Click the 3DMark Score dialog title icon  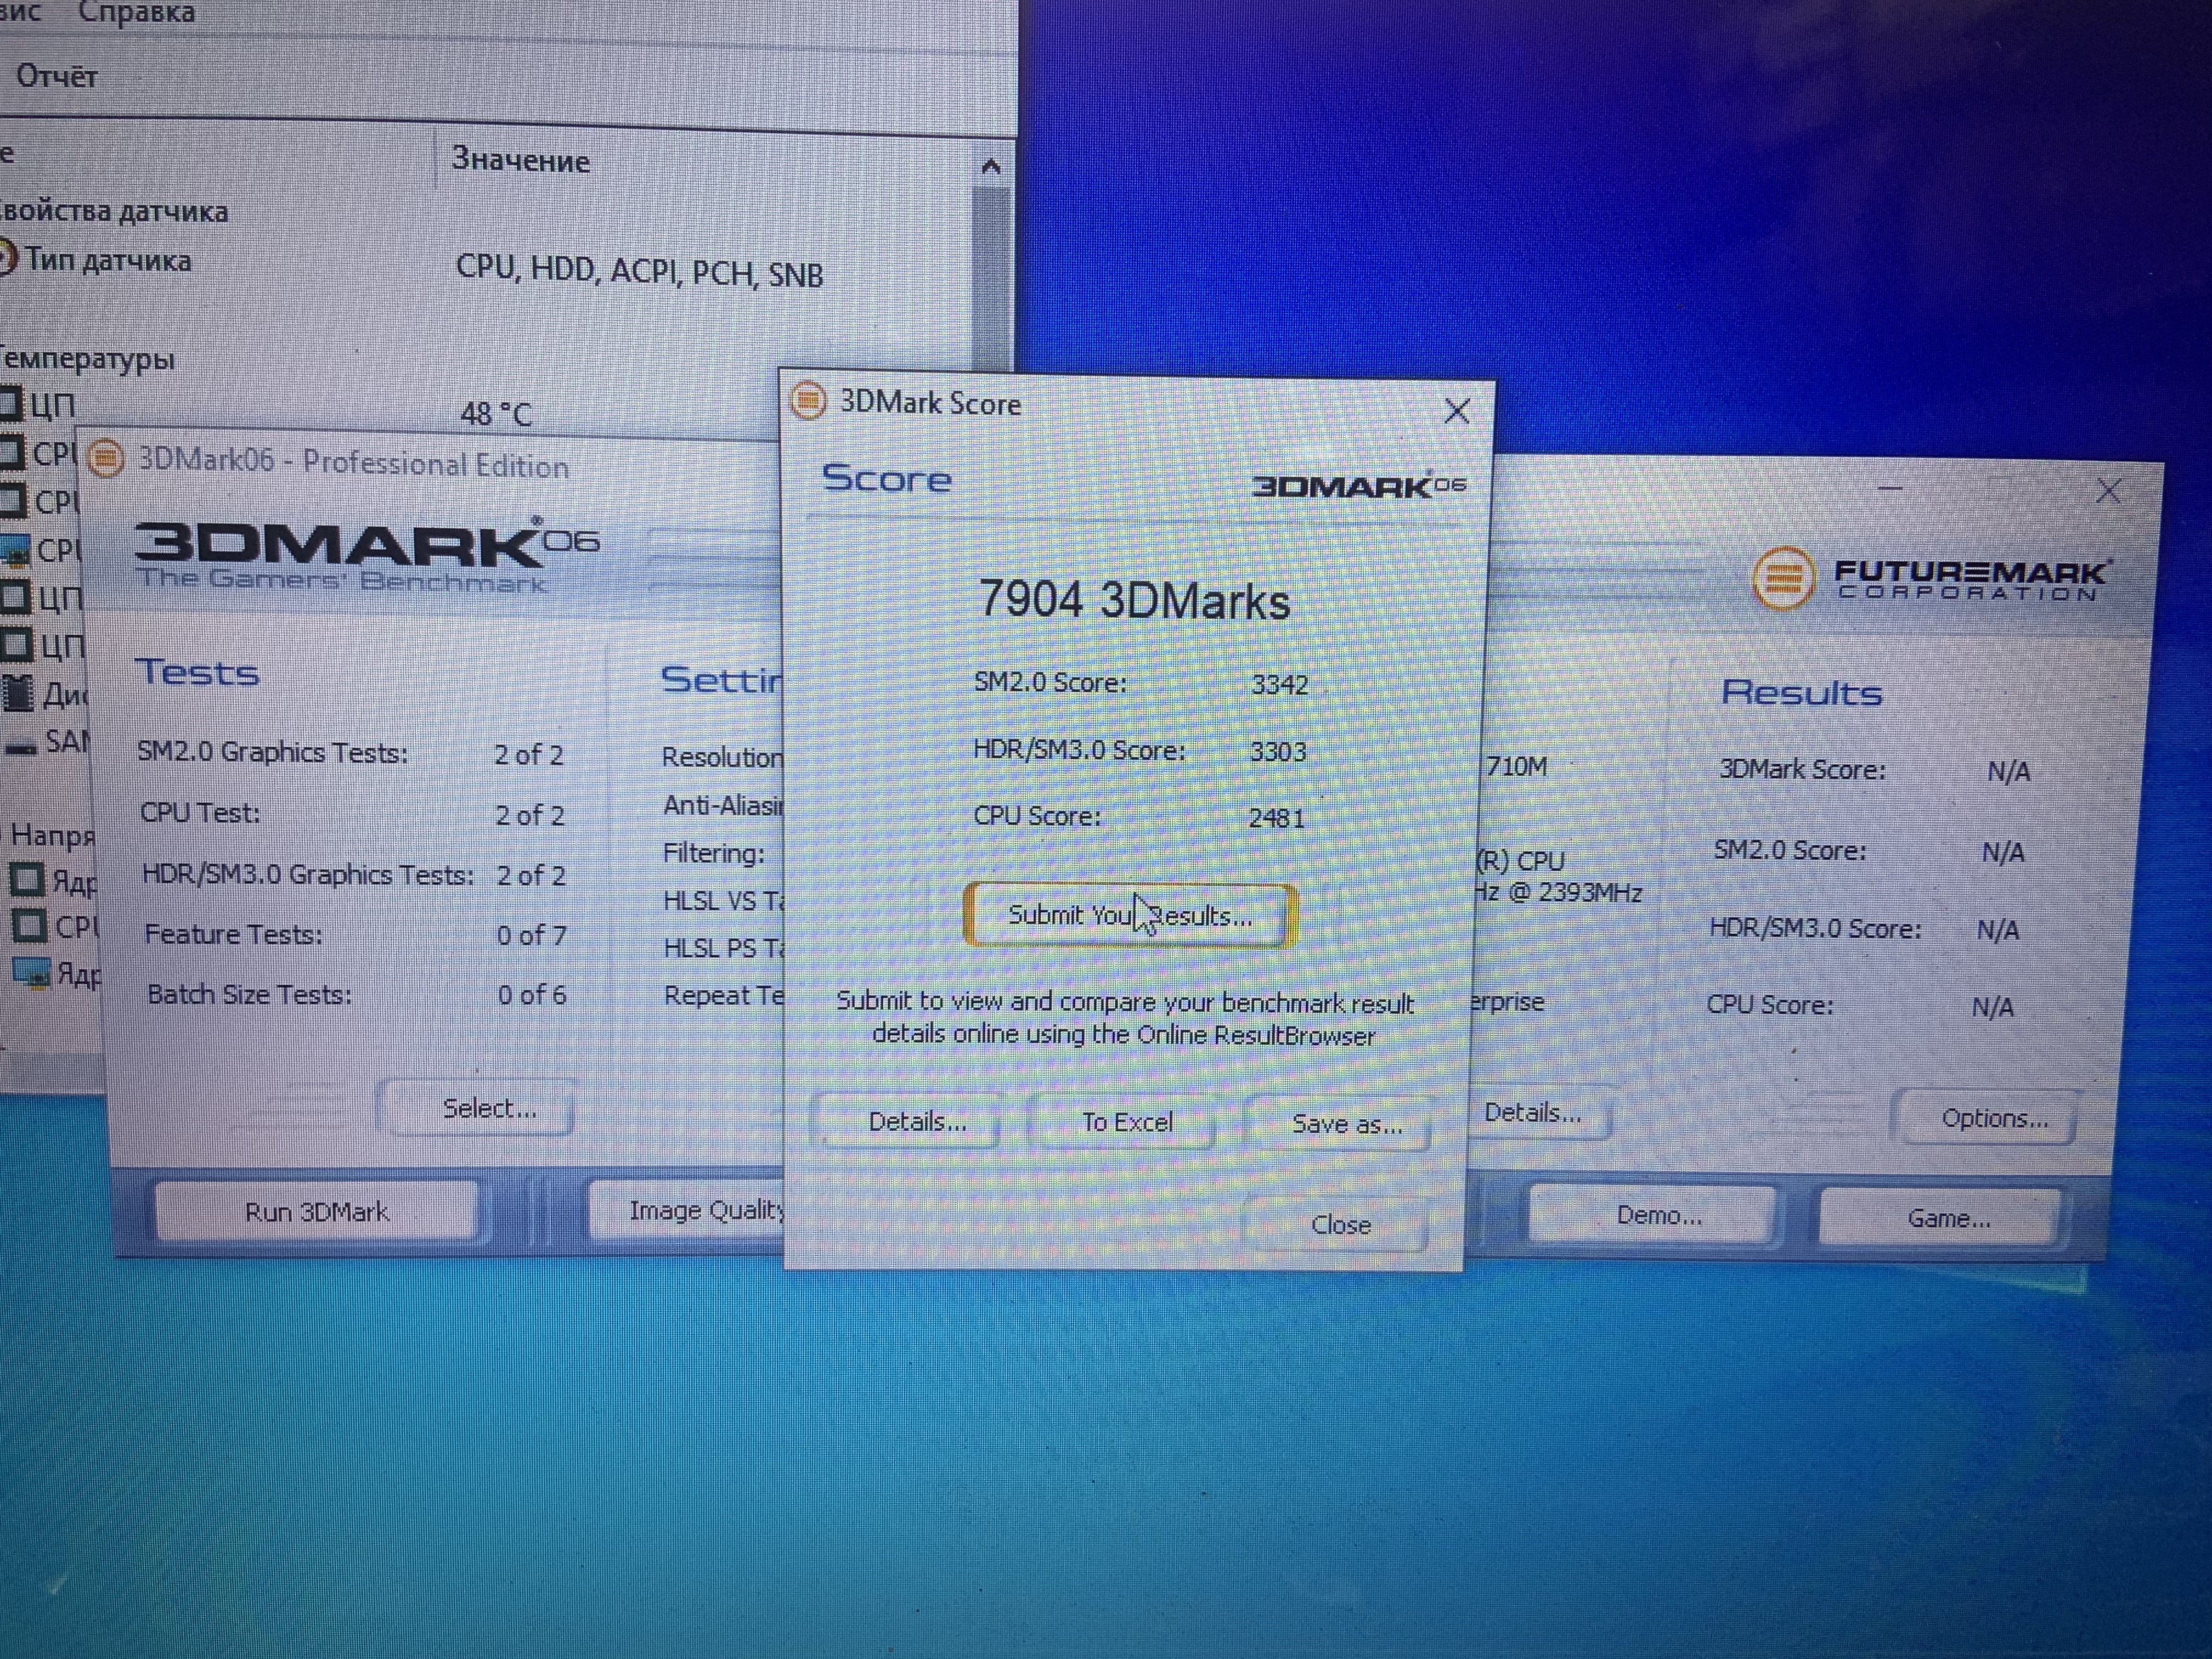click(x=808, y=401)
